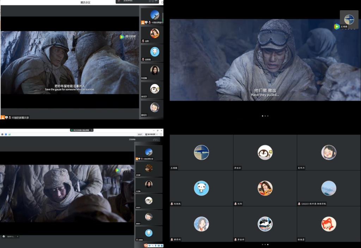Click the red fox avatar participant tile
Screen dimensions: 361x248
coord(329,224)
